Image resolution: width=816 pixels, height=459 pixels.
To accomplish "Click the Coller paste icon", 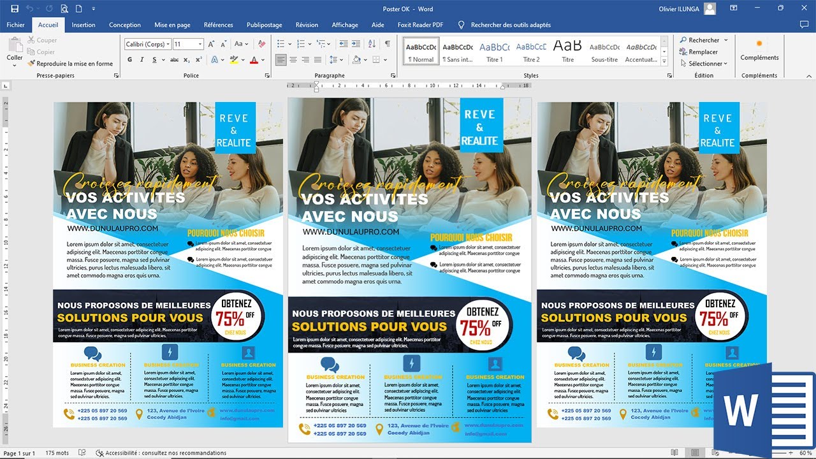I will pyautogui.click(x=15, y=45).
